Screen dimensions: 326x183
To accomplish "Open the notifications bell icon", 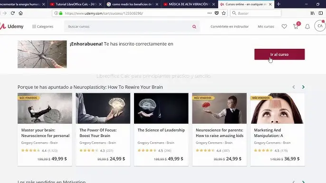I will point(307,27).
